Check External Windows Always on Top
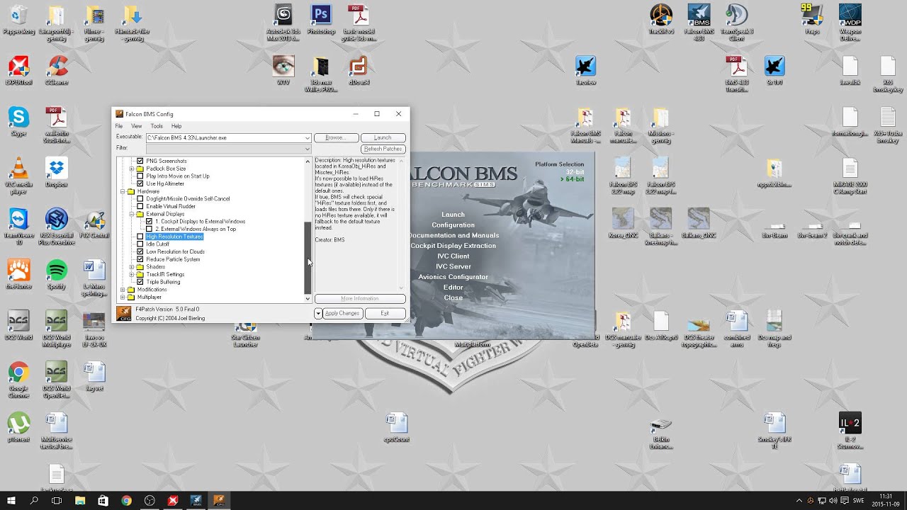Screen dimensions: 907x510 coord(149,229)
